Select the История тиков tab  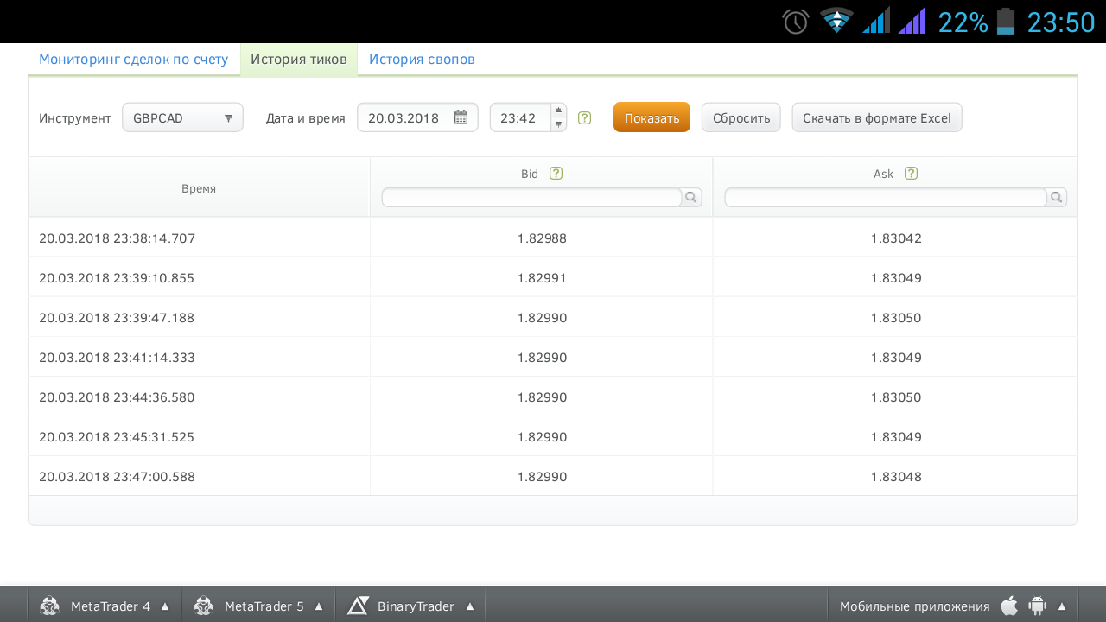299,60
